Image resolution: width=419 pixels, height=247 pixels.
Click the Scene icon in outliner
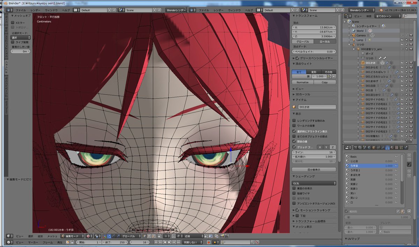[x=349, y=21]
